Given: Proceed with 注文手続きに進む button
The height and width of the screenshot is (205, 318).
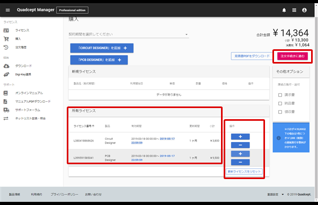Looking at the screenshot, I should pos(293,56).
